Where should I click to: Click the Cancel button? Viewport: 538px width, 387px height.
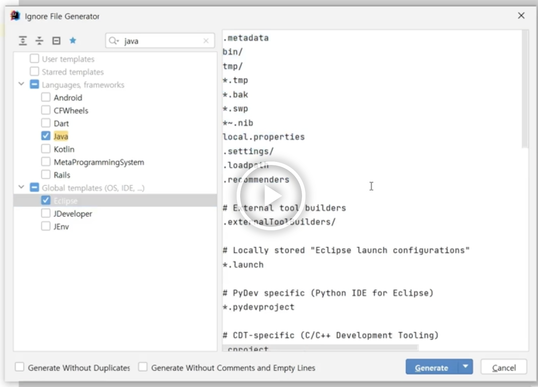(504, 367)
